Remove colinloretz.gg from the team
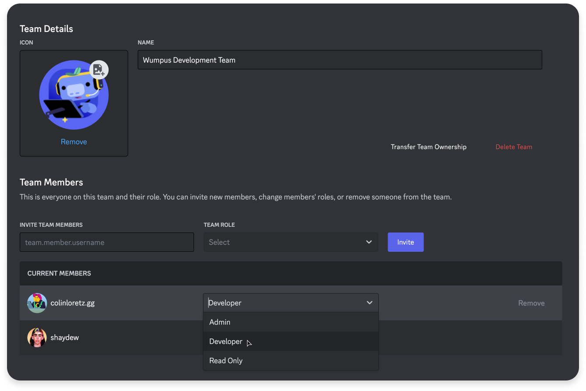The height and width of the screenshot is (391, 586). click(531, 303)
